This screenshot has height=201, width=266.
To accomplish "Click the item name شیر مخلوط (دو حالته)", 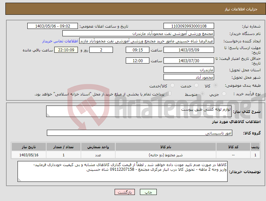I will tap(166, 155).
